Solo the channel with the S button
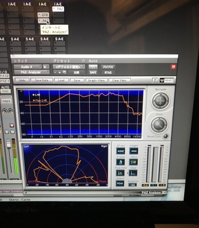The image size is (199, 228). point(7,132)
